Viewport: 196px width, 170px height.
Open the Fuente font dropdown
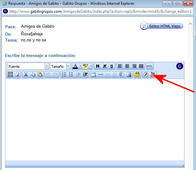point(47,66)
